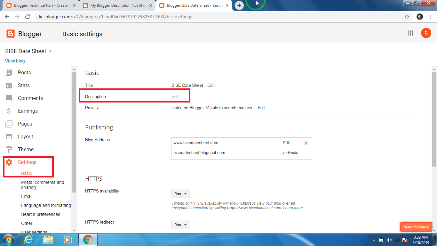The height and width of the screenshot is (246, 437).
Task: Click Edit next to Privacy
Action: click(261, 108)
